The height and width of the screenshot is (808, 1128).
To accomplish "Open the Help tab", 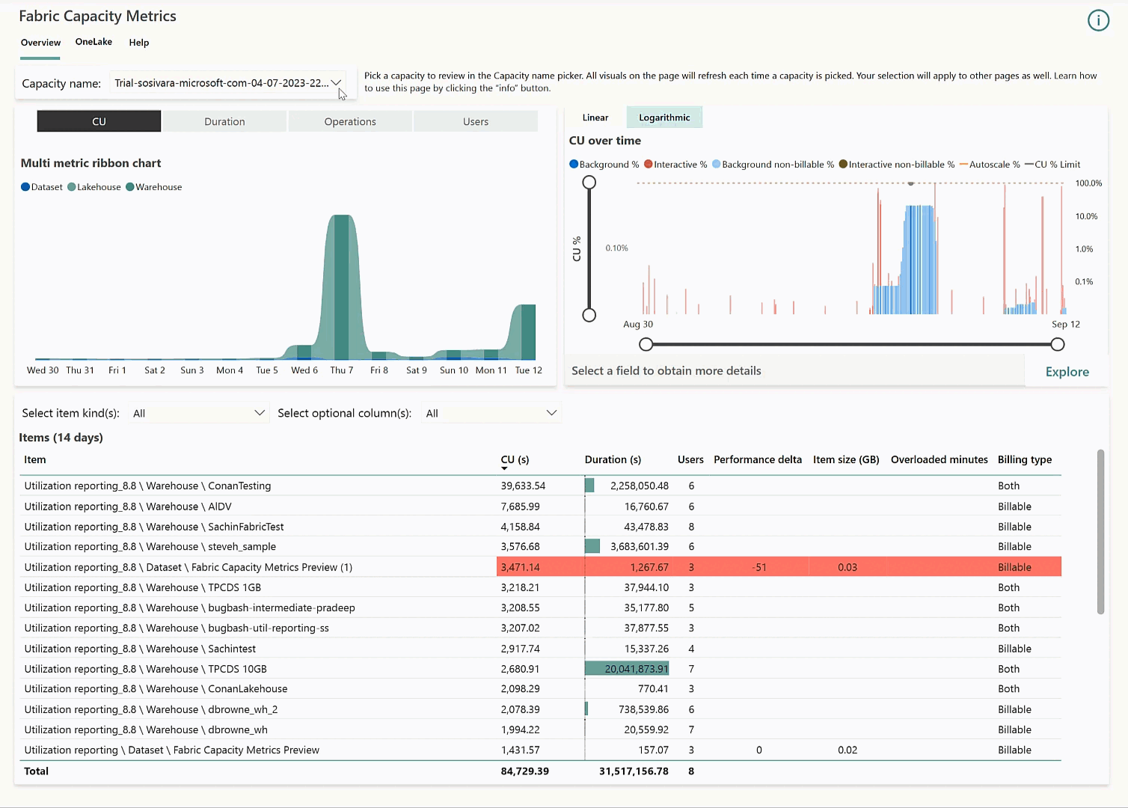I will pos(138,43).
